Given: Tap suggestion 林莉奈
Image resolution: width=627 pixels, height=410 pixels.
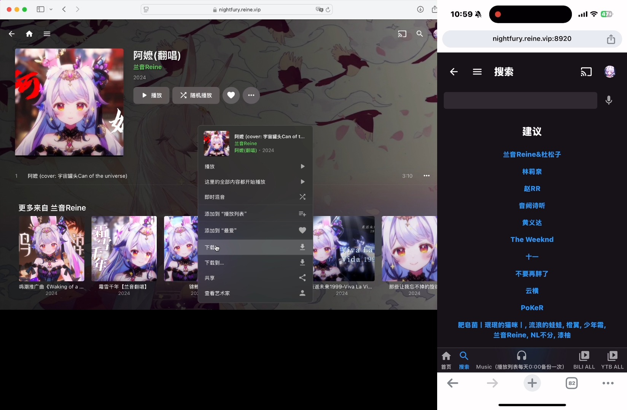Looking at the screenshot, I should [x=532, y=172].
